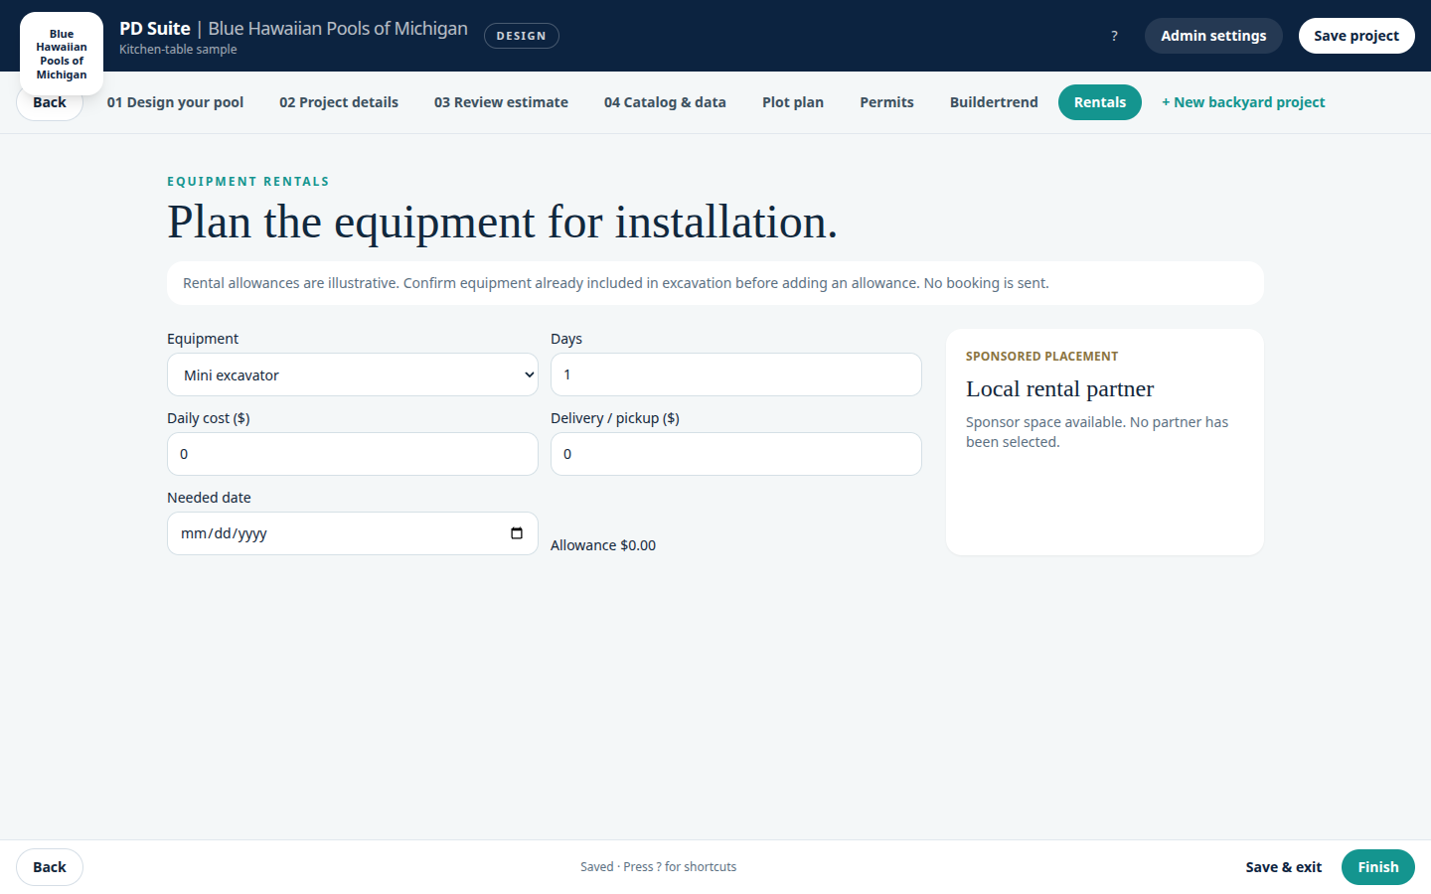This screenshot has height=894, width=1431.
Task: Select 04 Catalog & data tab
Action: tap(665, 102)
